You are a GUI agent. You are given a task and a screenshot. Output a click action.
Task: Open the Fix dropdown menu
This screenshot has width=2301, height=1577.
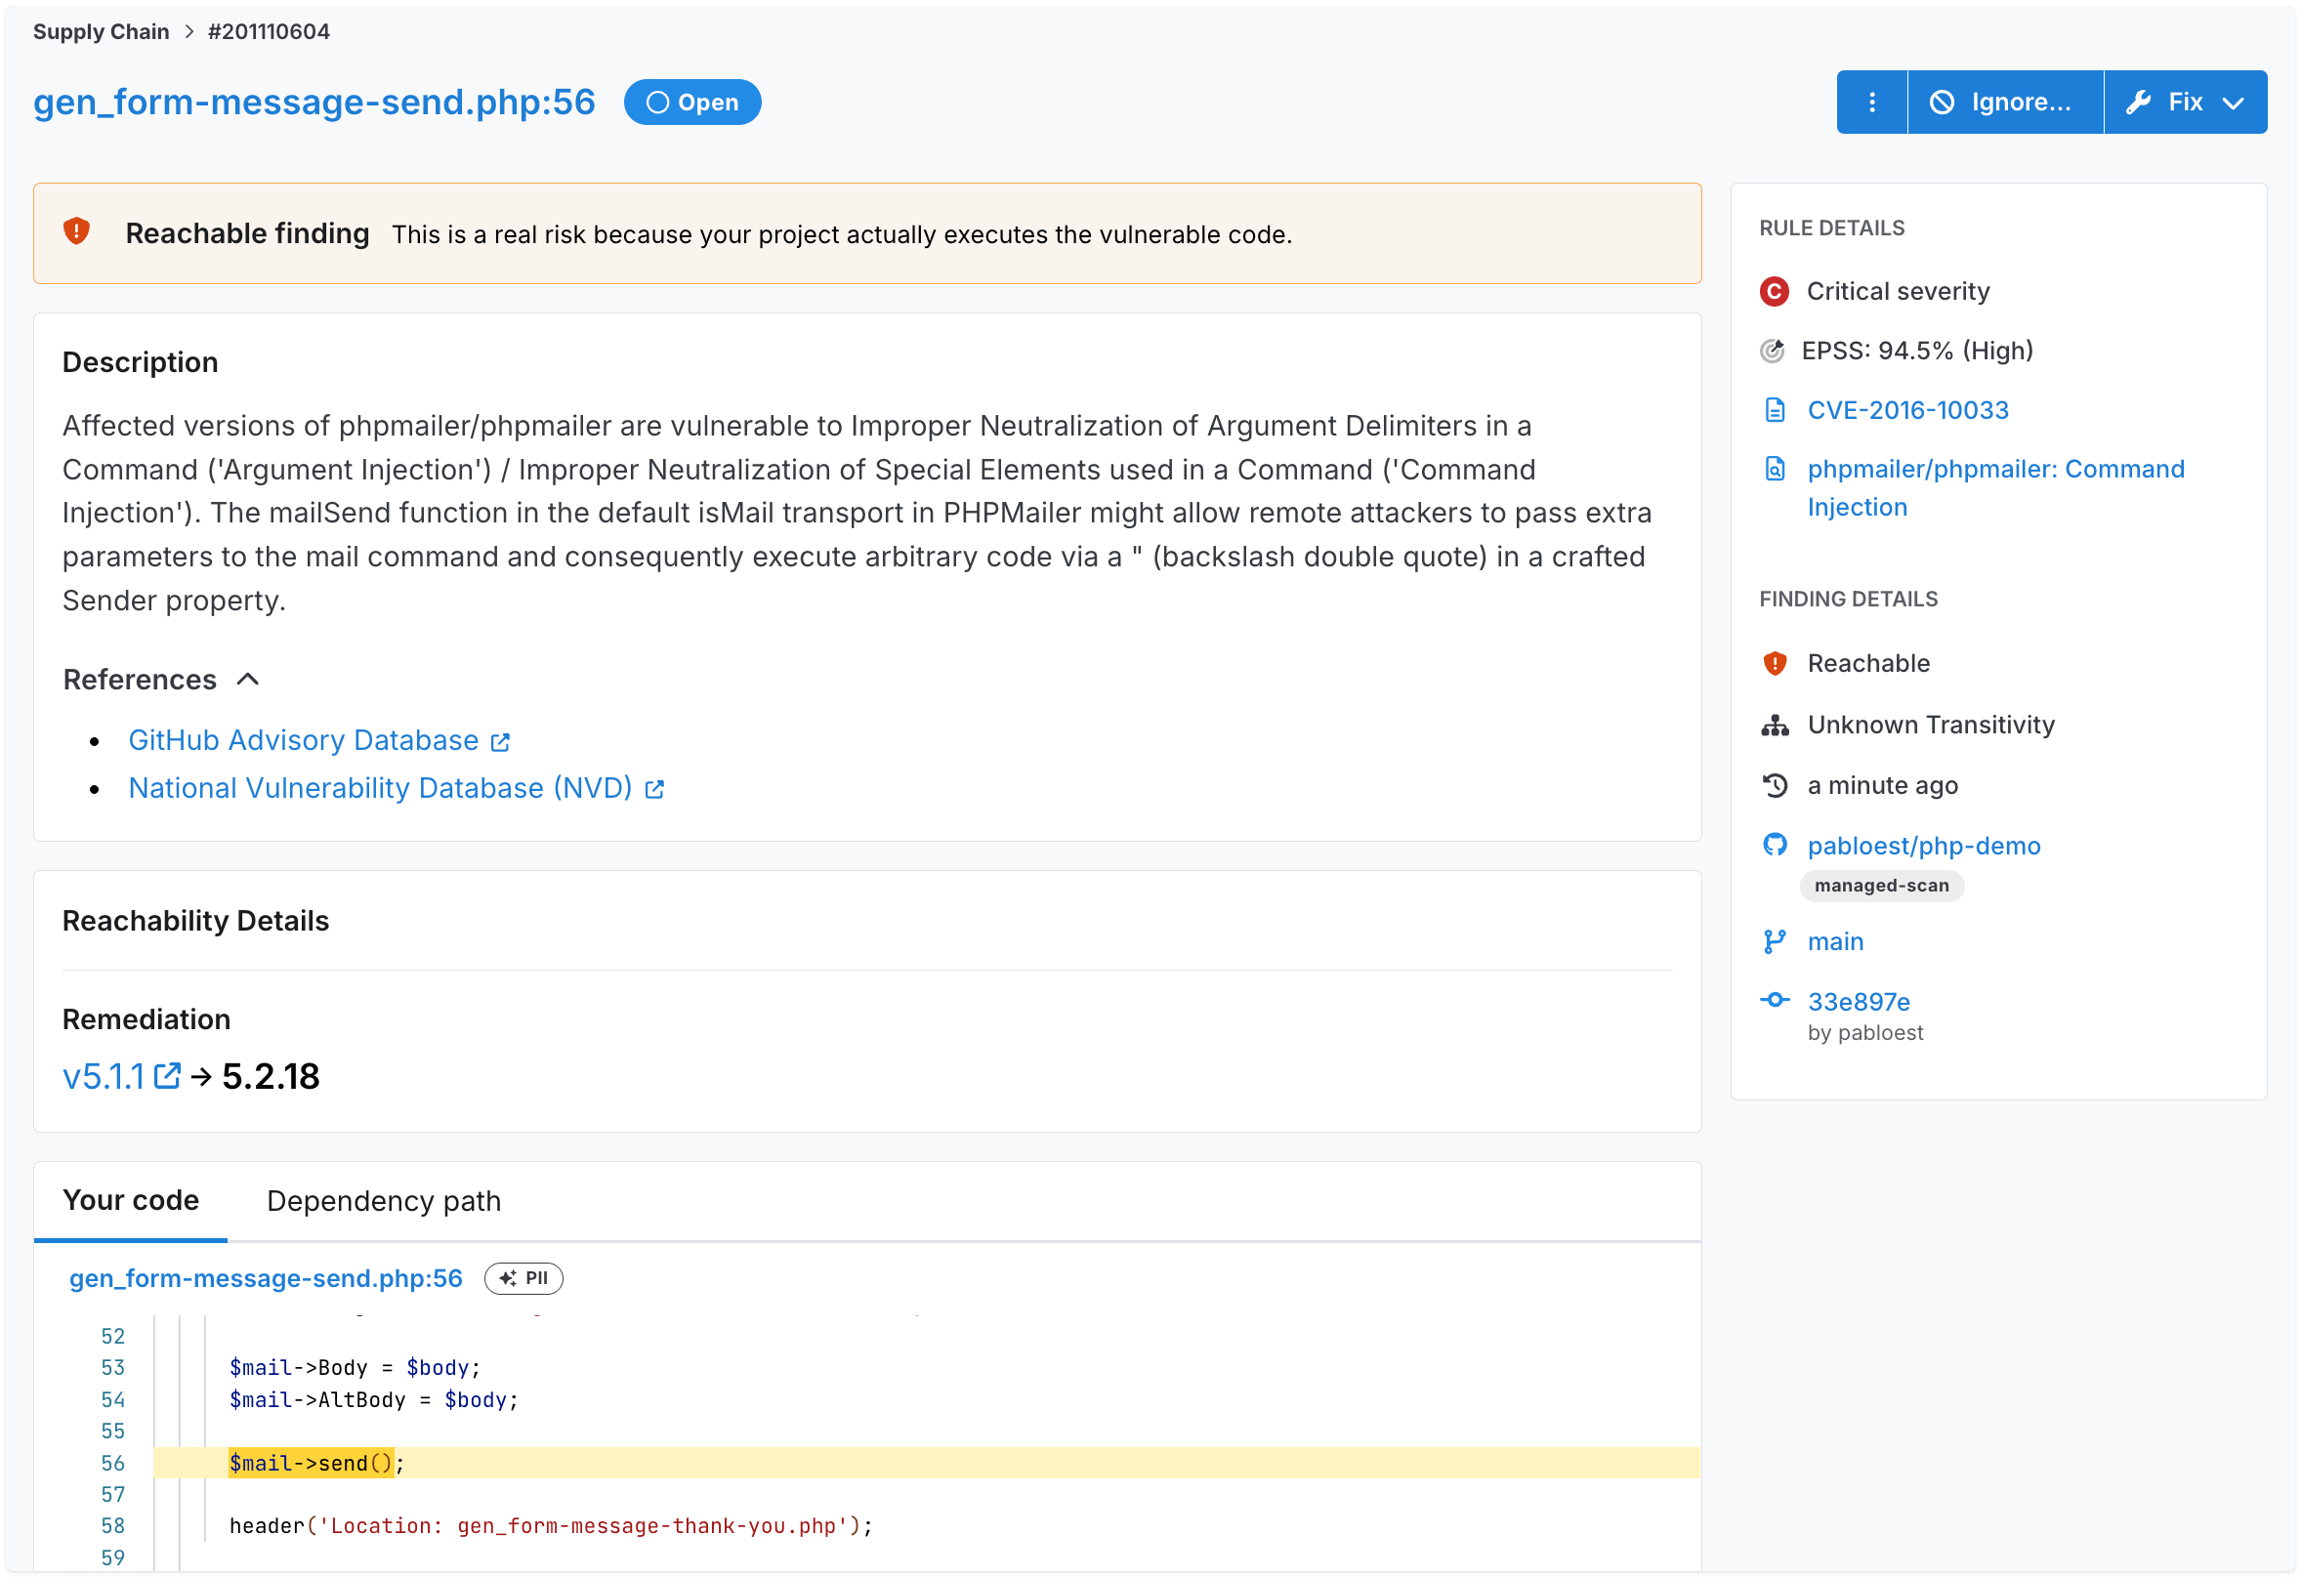[x=2186, y=102]
